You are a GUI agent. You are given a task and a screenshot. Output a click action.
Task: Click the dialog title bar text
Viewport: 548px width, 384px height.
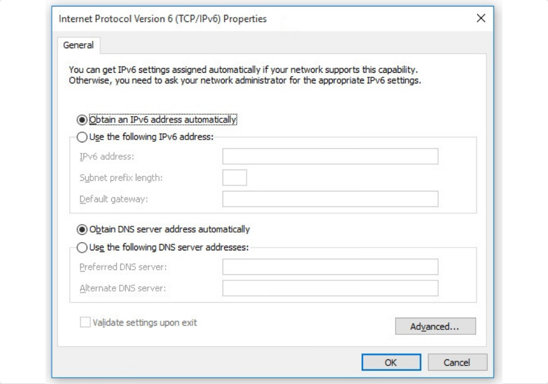click(163, 19)
